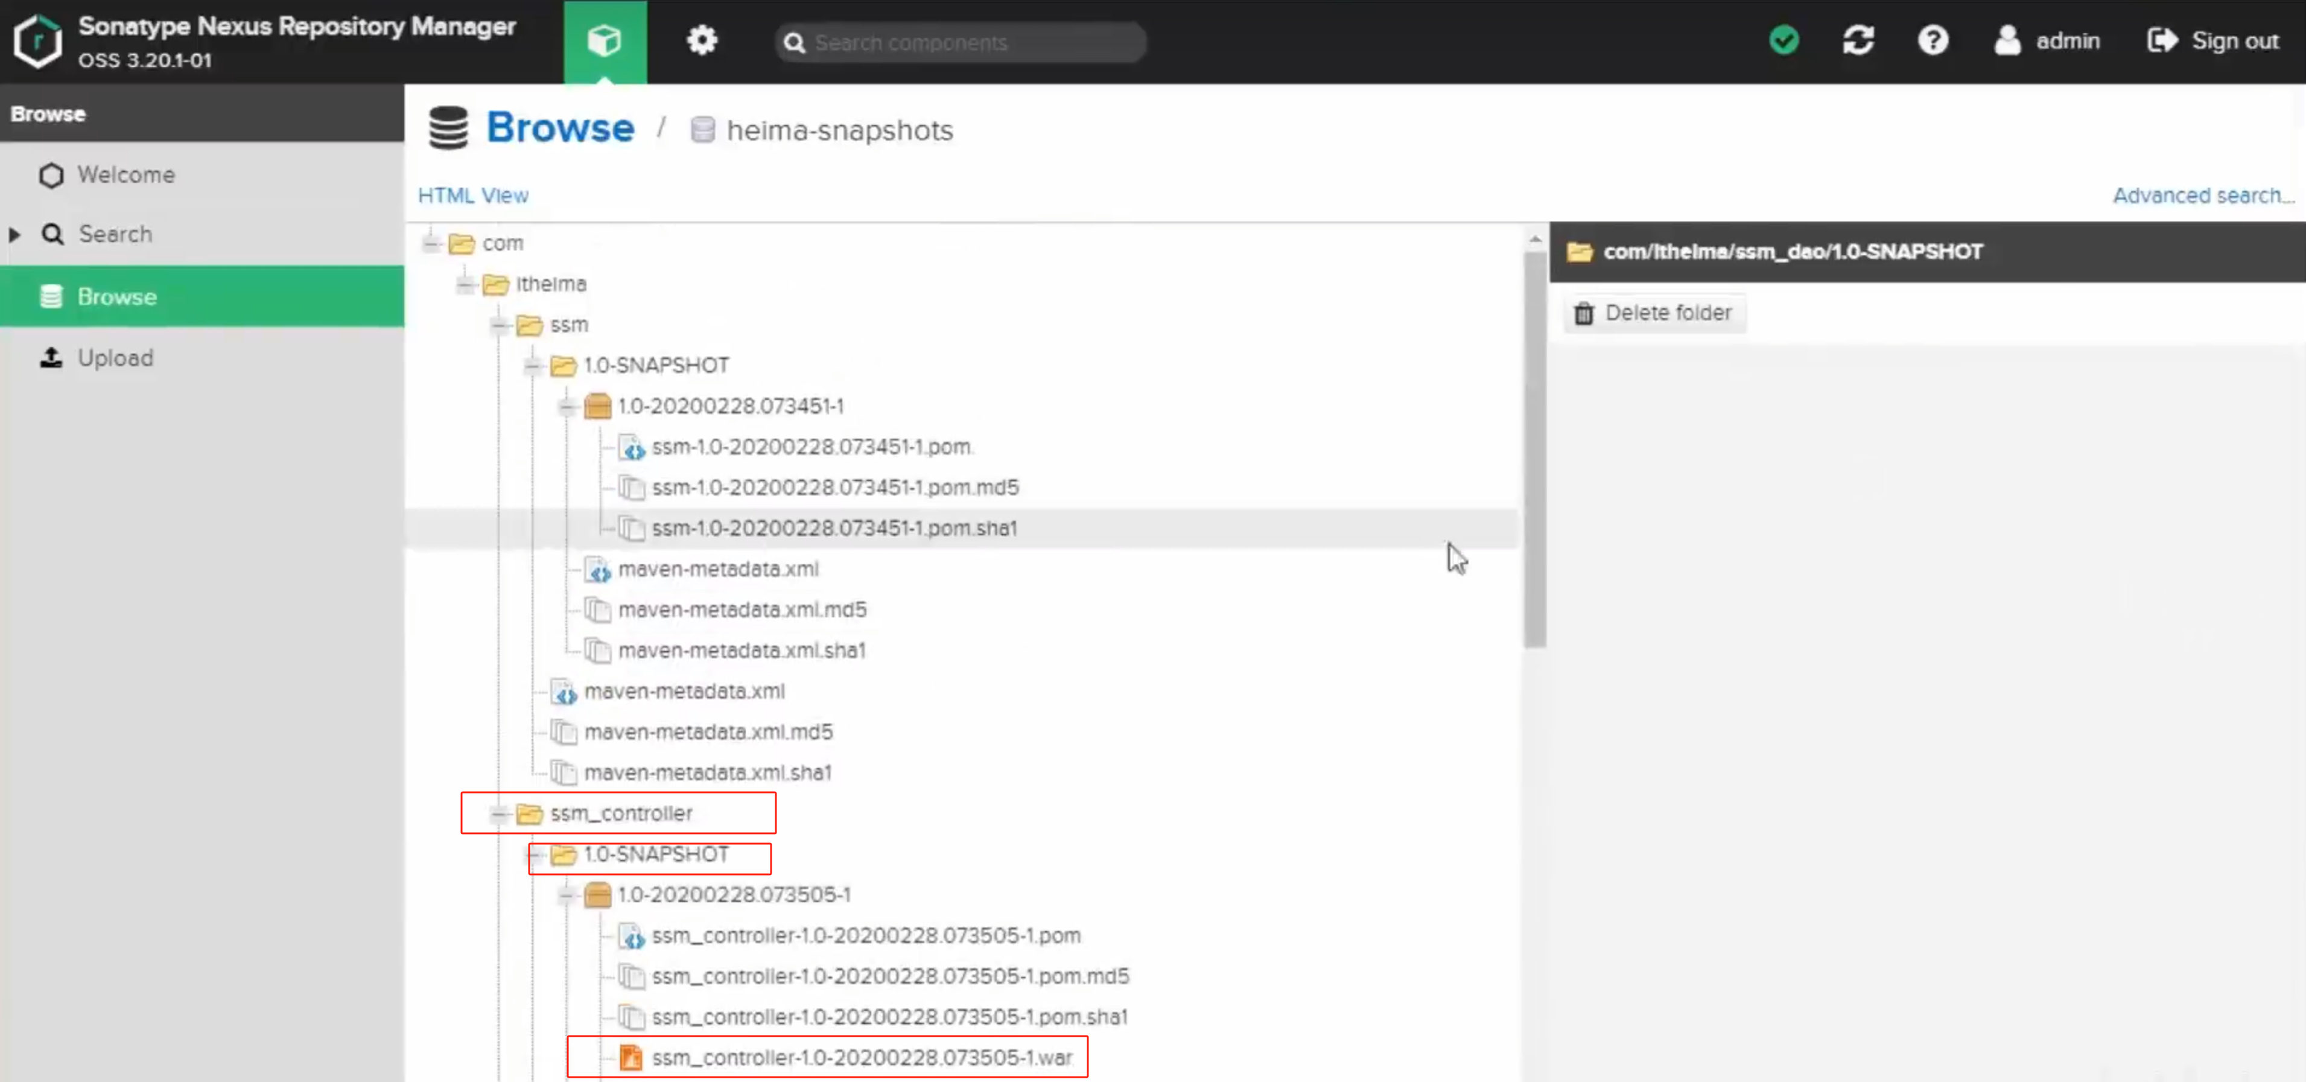Collapse the ssm_controller tree node

coord(500,813)
